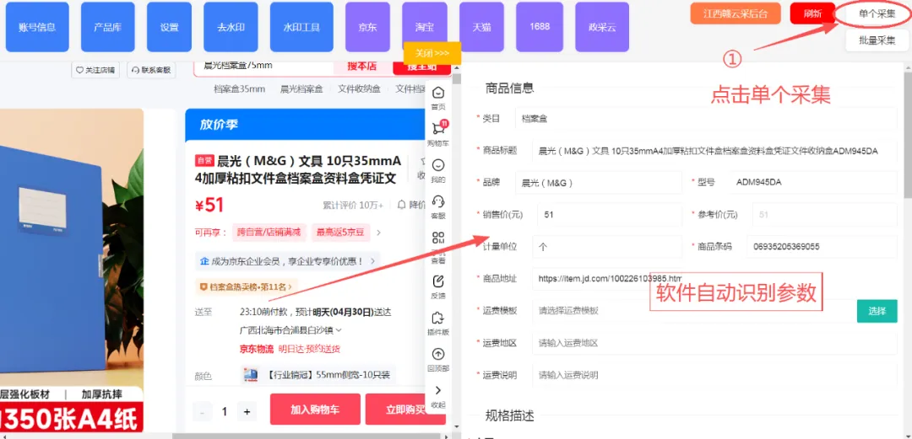Click the 计量单位 unit field
Viewport: 912px width, 439px height.
pos(606,246)
